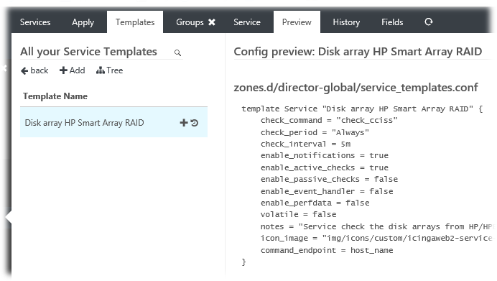This screenshot has height=281, width=497.
Task: Click the enable_perfdata = false line
Action: click(x=315, y=203)
